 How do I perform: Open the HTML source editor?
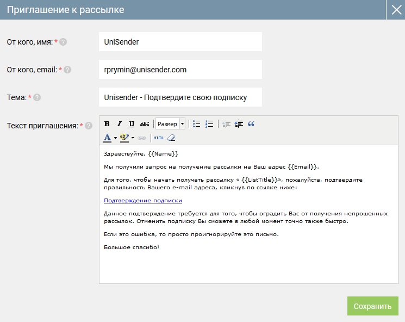click(158, 138)
